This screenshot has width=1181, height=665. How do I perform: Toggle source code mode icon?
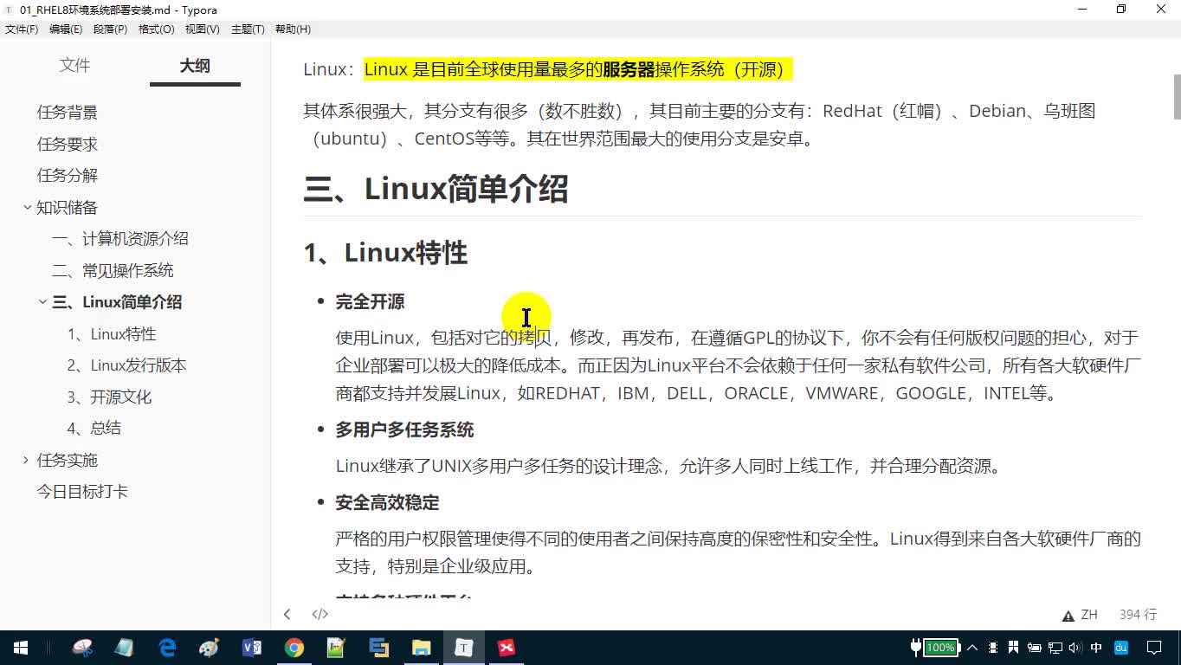(320, 614)
